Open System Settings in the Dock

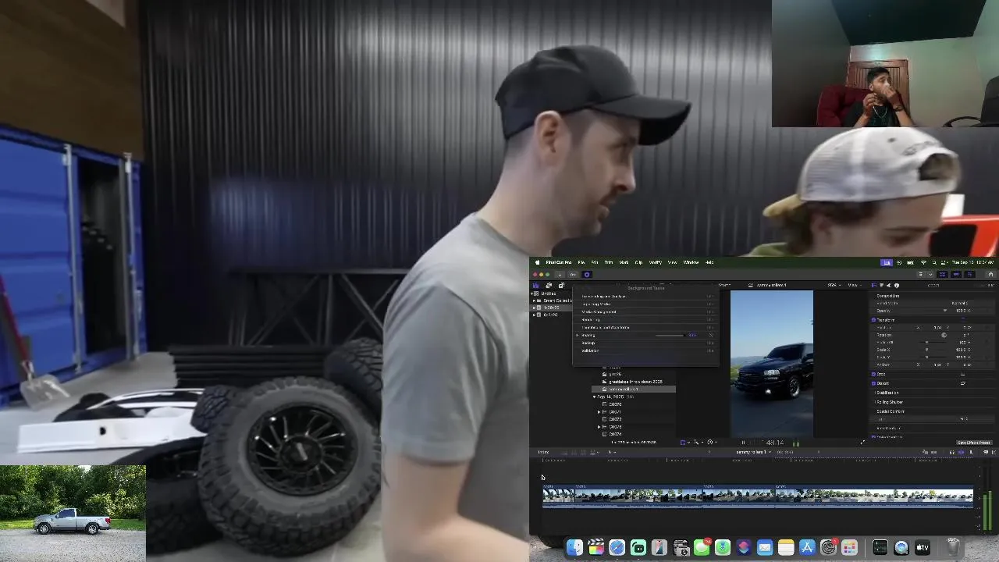pyautogui.click(x=828, y=547)
